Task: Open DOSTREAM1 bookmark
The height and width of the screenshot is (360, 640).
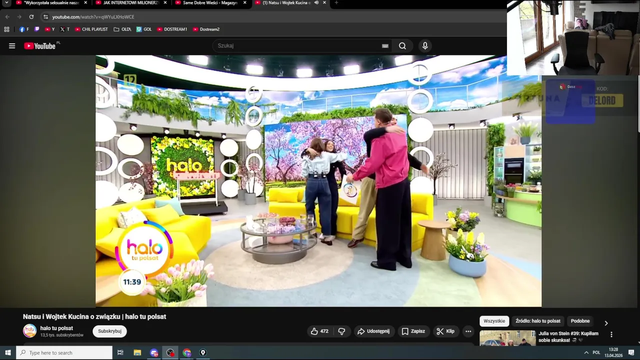Action: 172,29
